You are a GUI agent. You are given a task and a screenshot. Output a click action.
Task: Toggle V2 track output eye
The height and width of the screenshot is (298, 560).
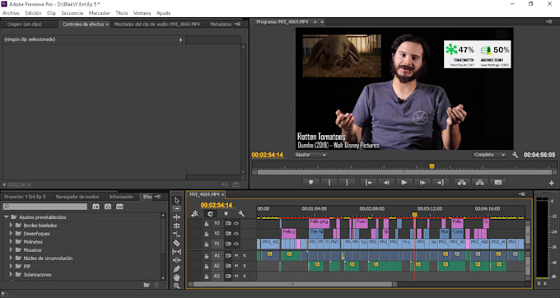pyautogui.click(x=236, y=234)
